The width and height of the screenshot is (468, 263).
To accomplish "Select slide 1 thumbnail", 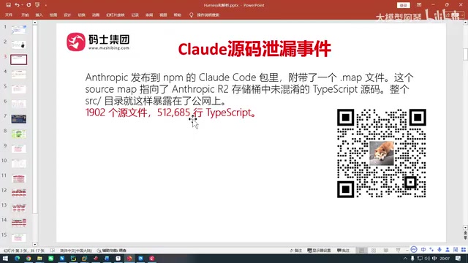I will click(x=19, y=30).
